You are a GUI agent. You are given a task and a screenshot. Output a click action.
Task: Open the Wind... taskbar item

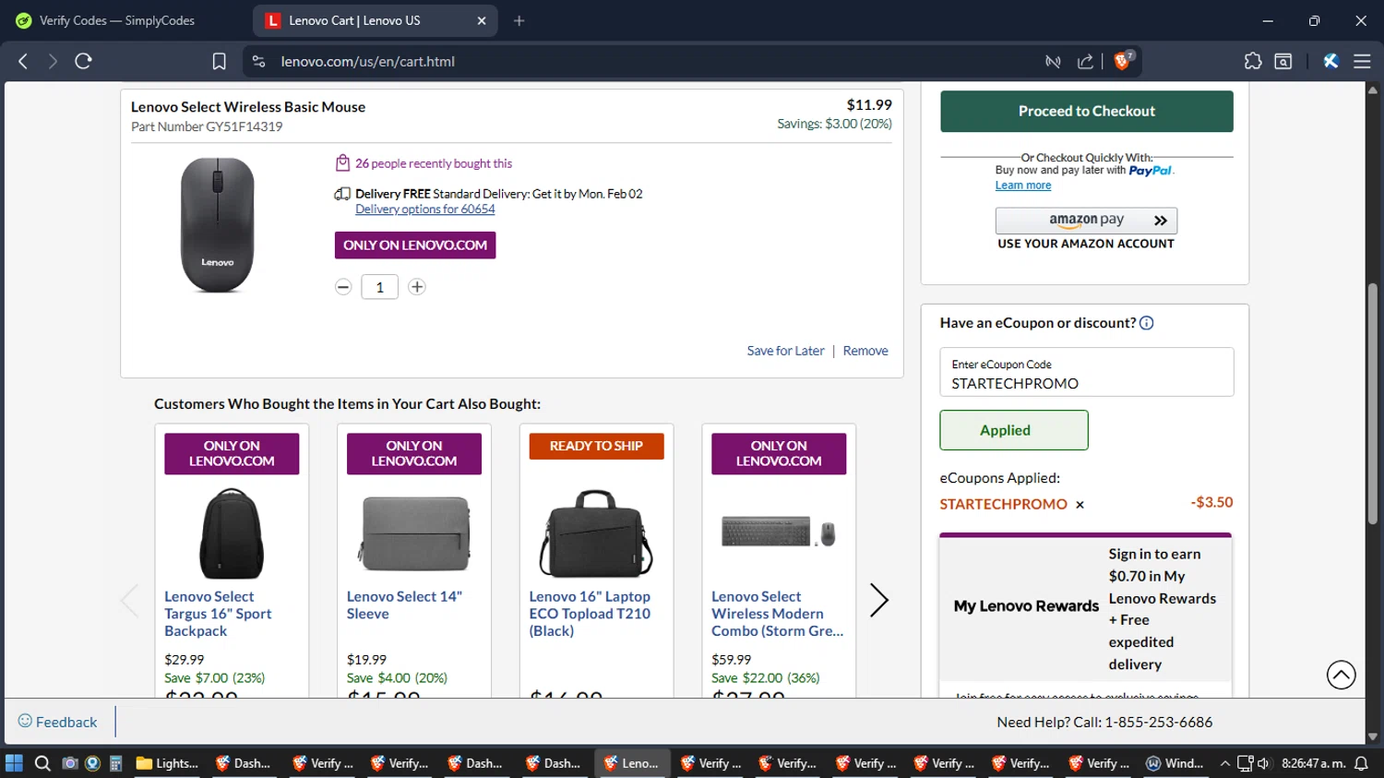point(1175,763)
